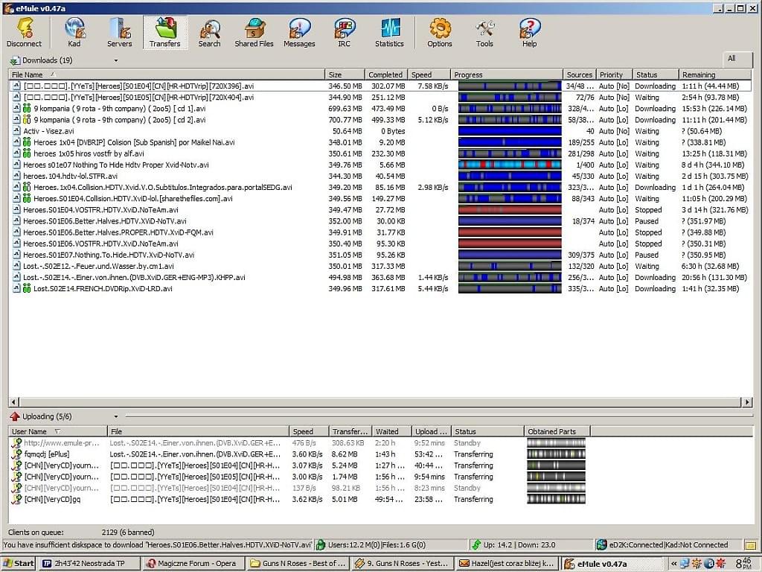Sort downloads by Priority column
The width and height of the screenshot is (762, 572).
pyautogui.click(x=614, y=74)
